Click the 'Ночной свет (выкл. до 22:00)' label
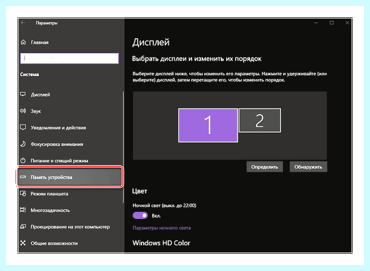 tap(164, 206)
